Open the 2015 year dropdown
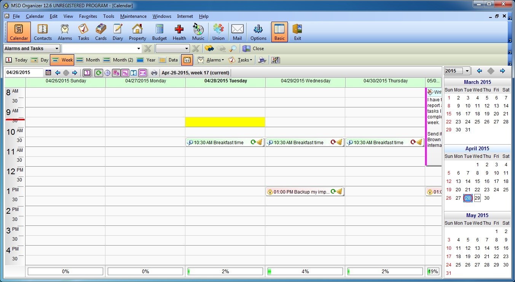The height and width of the screenshot is (282, 515). click(458, 71)
